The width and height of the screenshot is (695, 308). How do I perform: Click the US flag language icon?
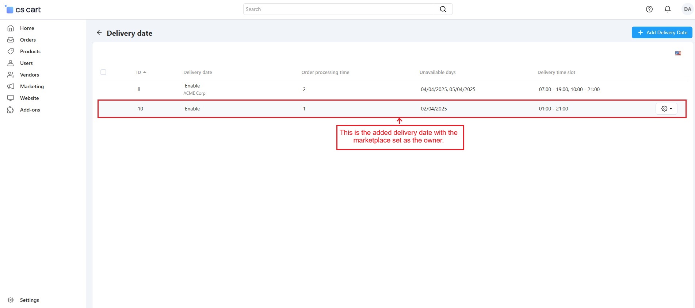click(x=678, y=54)
